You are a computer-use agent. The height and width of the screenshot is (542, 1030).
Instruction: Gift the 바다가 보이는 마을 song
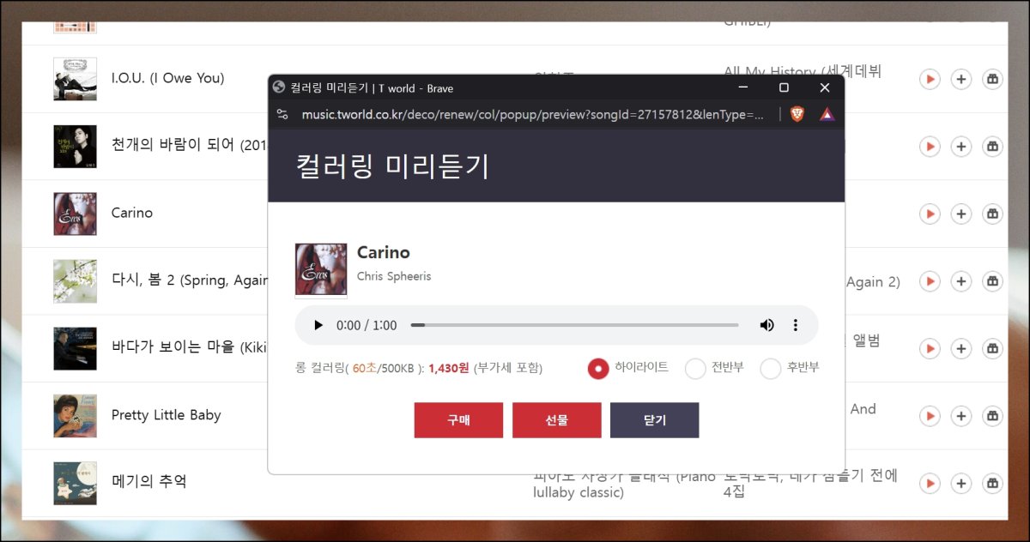(992, 349)
